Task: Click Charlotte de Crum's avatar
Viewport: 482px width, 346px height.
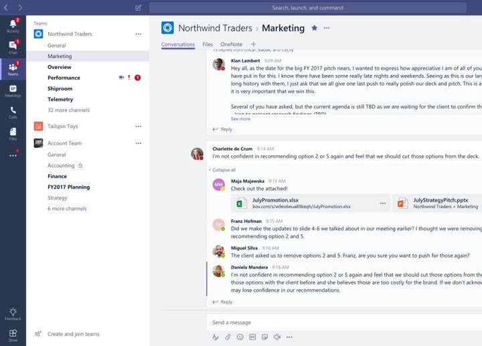Action: click(x=197, y=154)
